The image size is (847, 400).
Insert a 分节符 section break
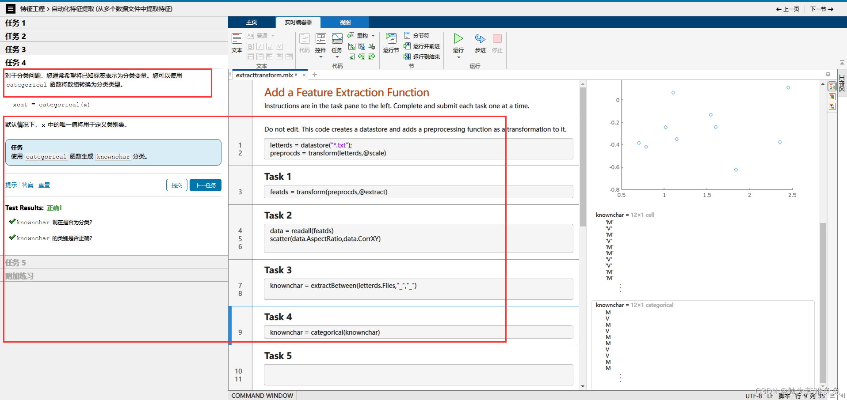416,35
